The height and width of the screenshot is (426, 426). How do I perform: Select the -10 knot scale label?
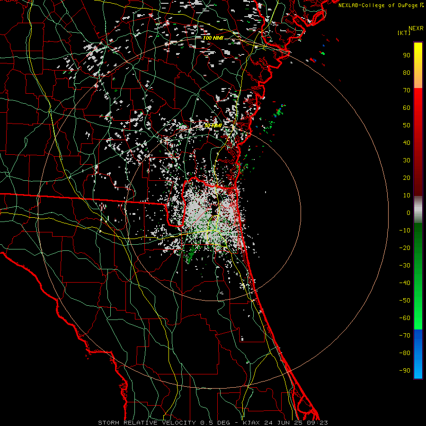(x=405, y=231)
